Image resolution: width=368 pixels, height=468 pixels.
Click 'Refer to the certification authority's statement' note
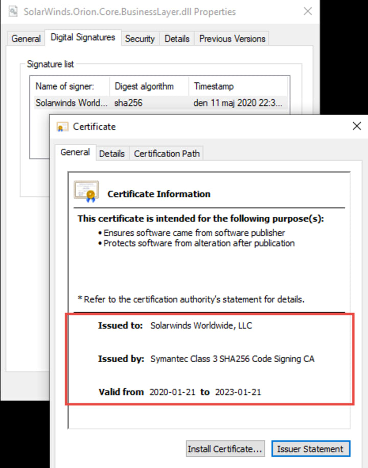click(191, 299)
